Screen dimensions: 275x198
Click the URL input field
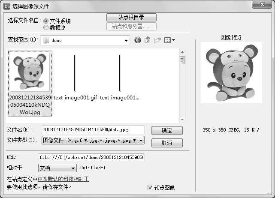coord(91,157)
